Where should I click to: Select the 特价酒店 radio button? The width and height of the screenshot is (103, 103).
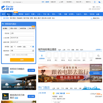point(28,28)
